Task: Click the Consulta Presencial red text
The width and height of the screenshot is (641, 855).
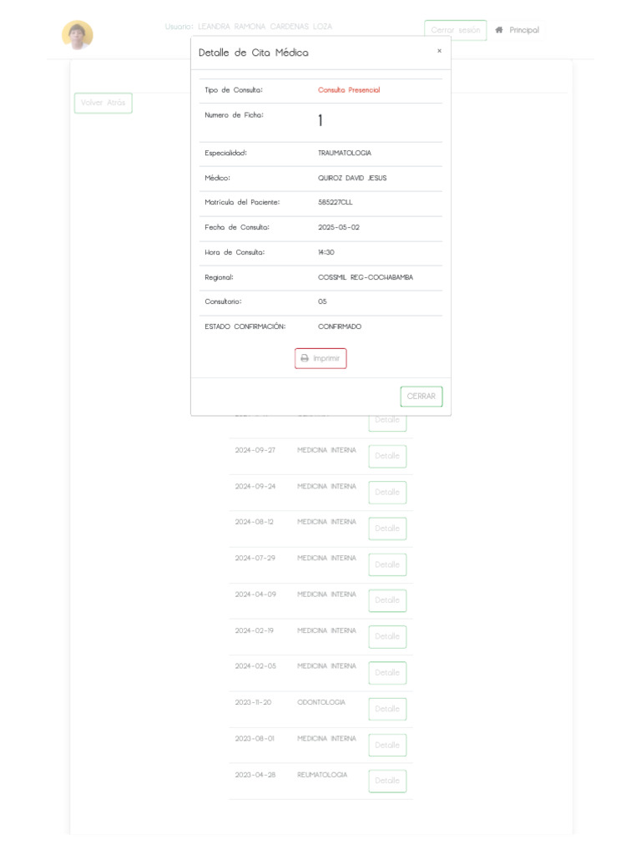Action: (349, 90)
